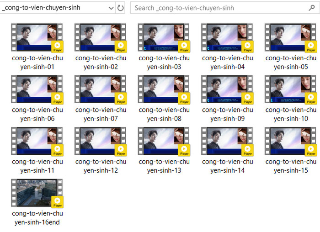Screen dimensions: 320x232
Task: Click file name label cong-to-vien-chuyen-sinh-15
Action: coord(291,166)
